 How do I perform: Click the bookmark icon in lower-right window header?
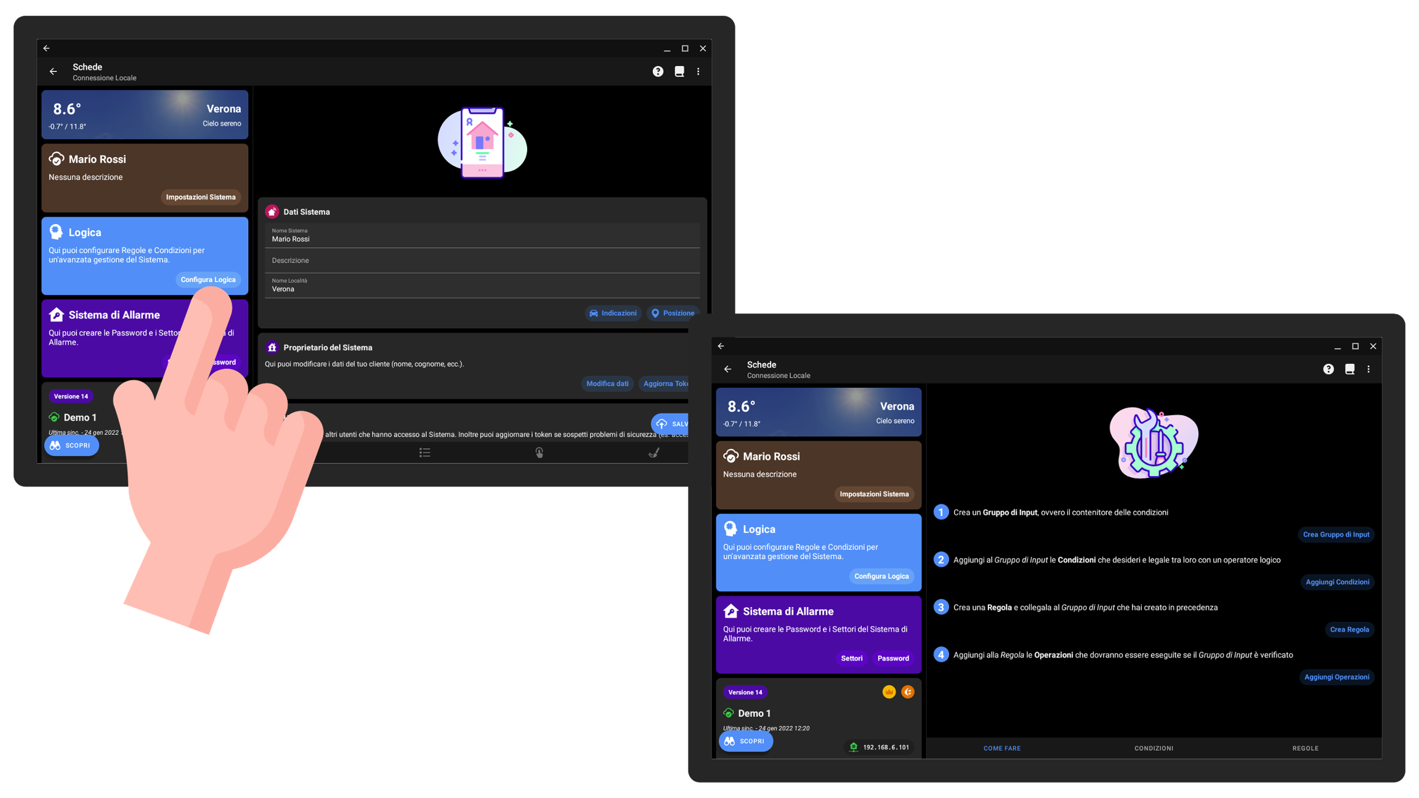coord(1349,369)
